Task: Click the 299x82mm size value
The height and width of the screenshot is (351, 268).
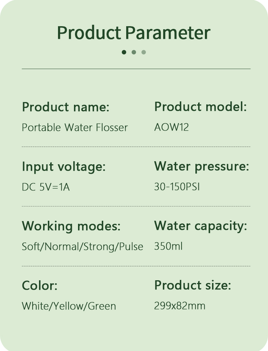Action: click(x=179, y=305)
